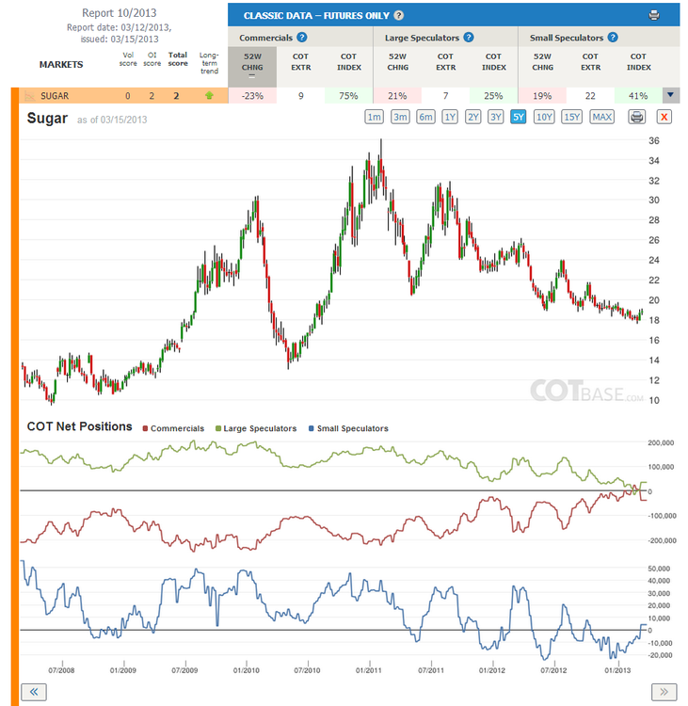Click the Sugar chart title
Screen dimensions: 688x706
pos(47,118)
